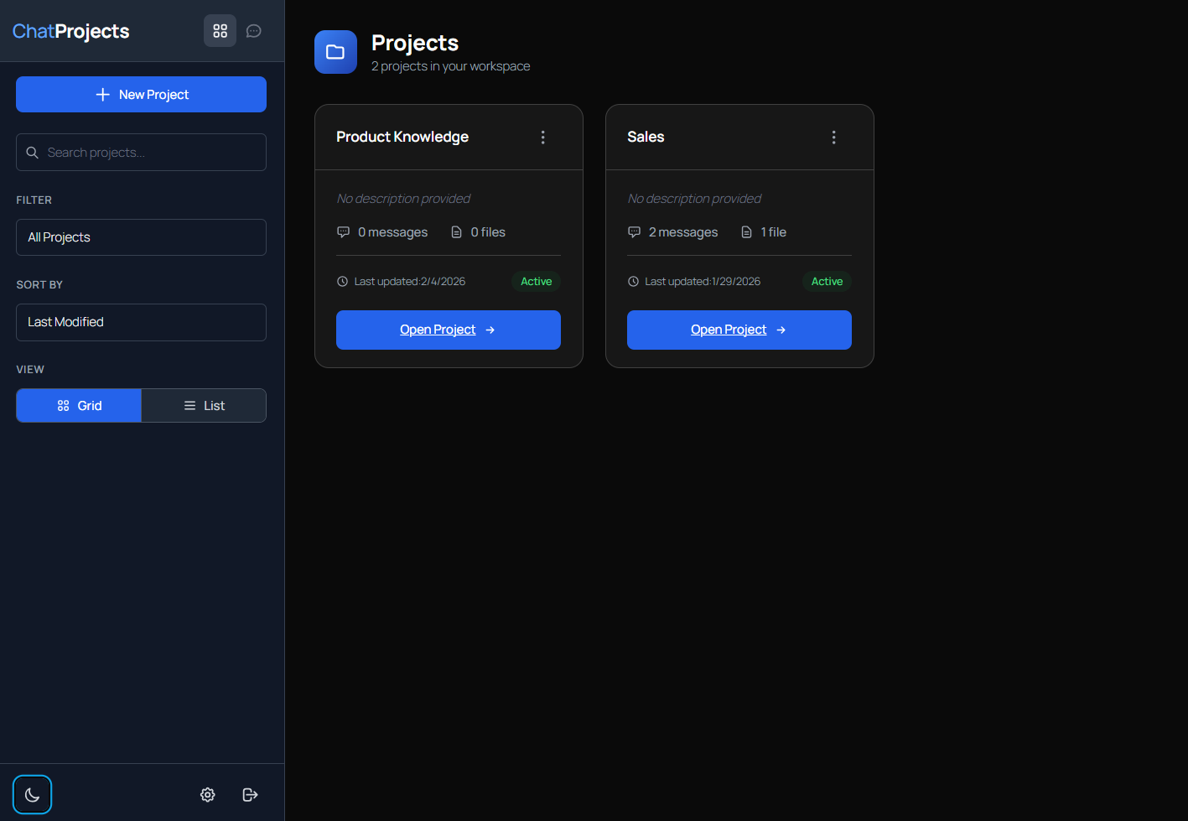Open the chat bubble icon in header

point(254,31)
